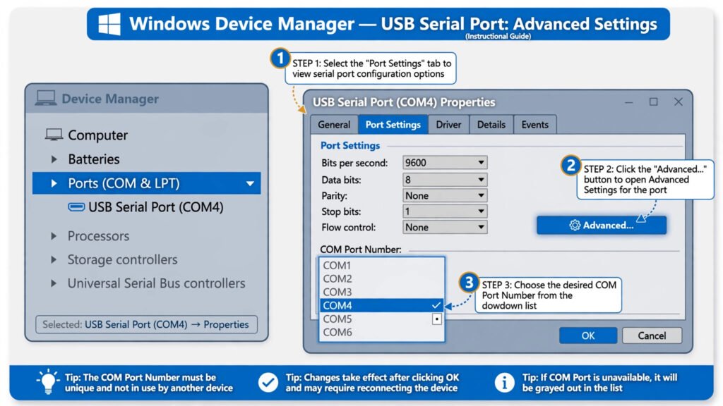Open the Data bits dropdown
723x406 pixels.
(x=445, y=180)
